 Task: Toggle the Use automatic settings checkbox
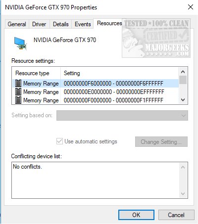pyautogui.click(x=59, y=141)
